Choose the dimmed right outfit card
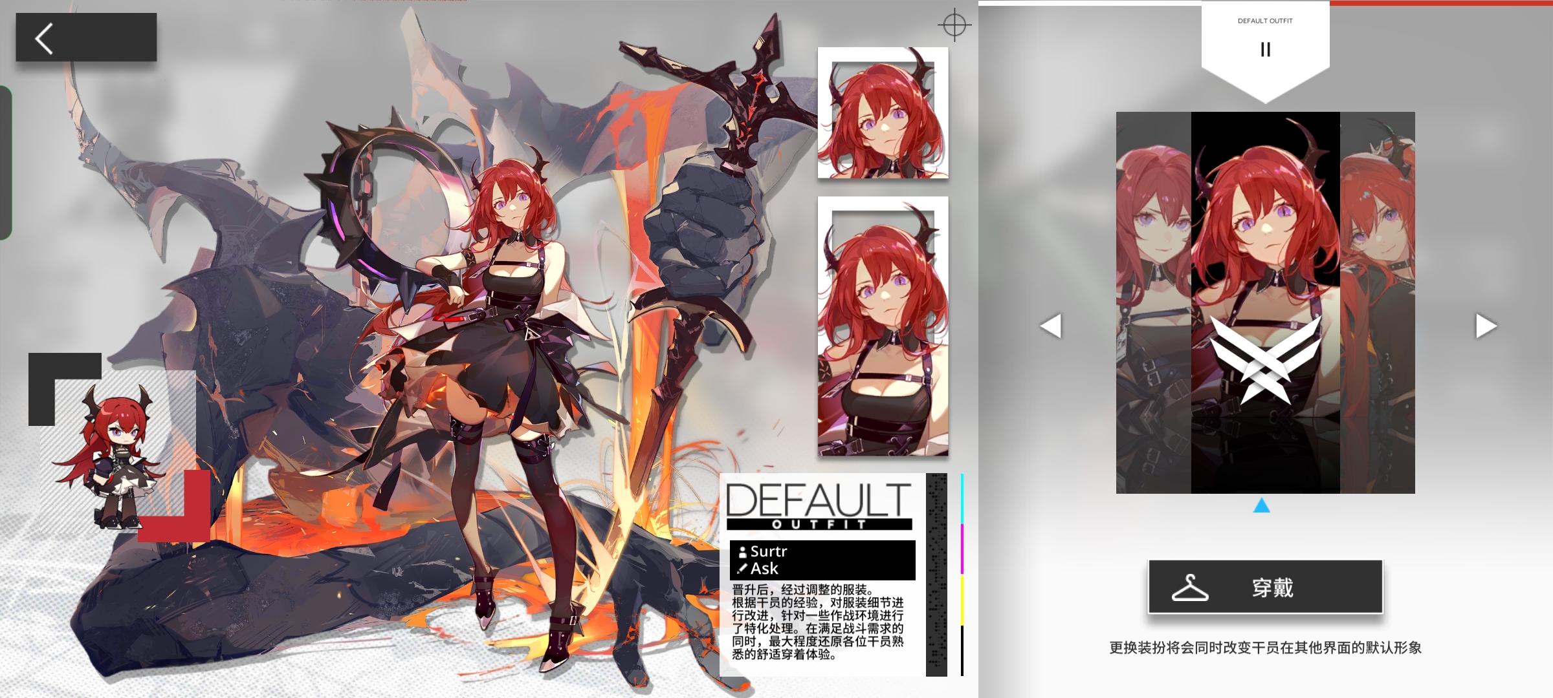The height and width of the screenshot is (698, 1553). (1377, 302)
